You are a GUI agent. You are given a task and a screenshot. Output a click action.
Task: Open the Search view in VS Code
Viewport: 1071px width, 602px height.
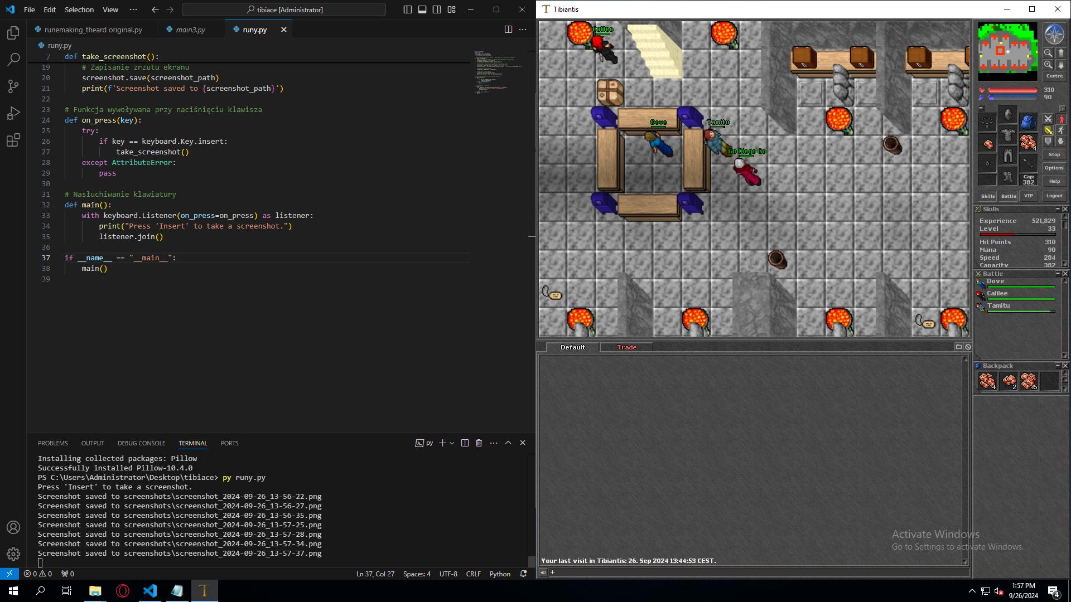pos(13,60)
